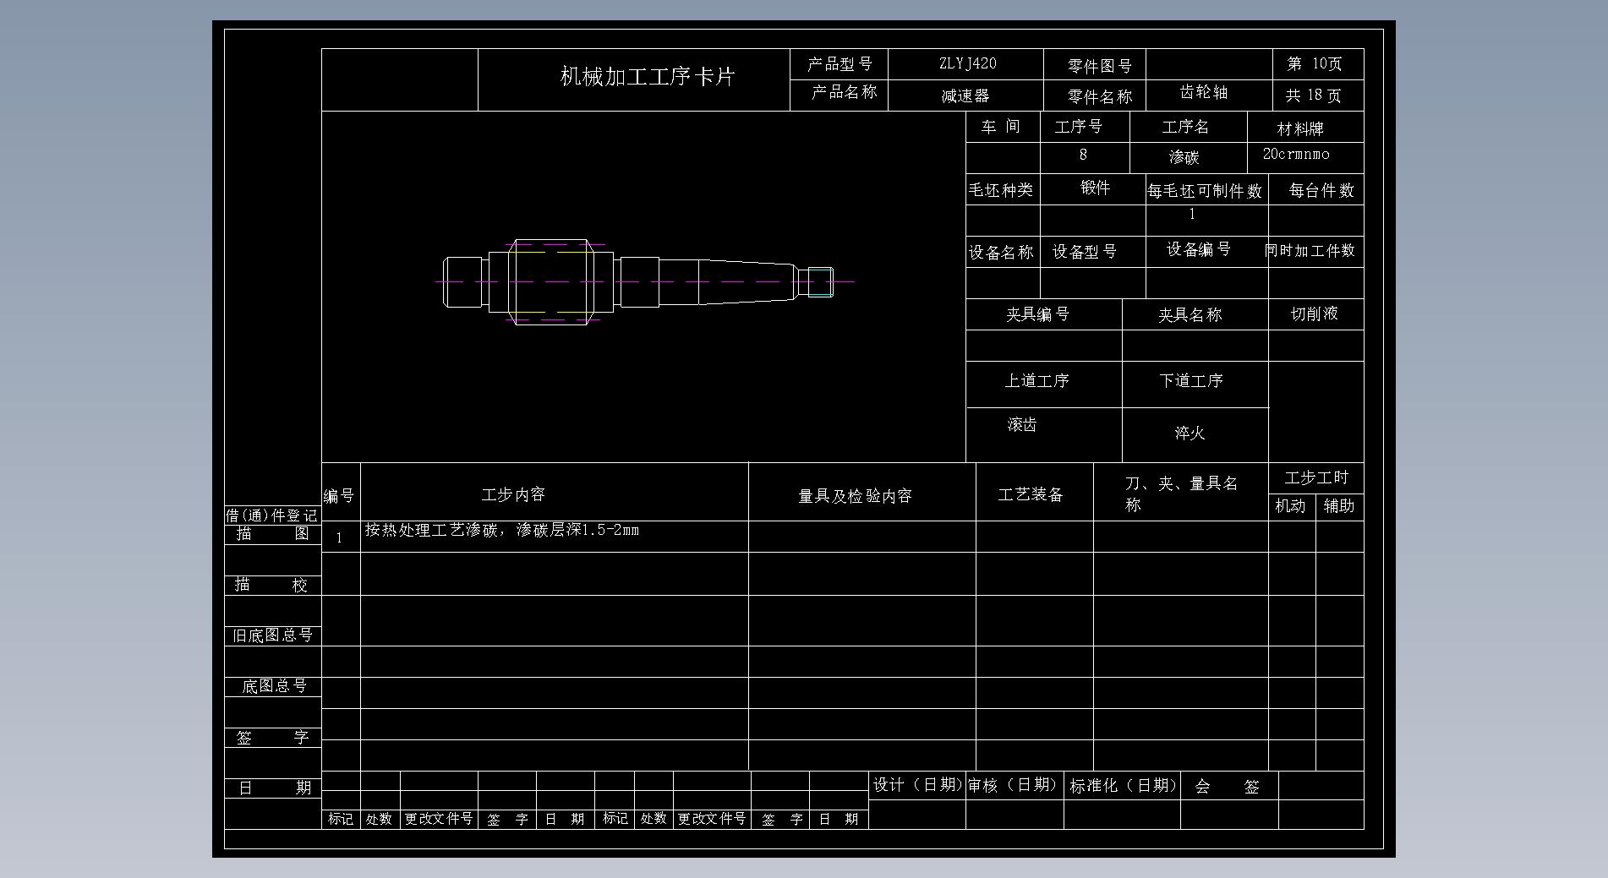Click the 描校 side label
Screen dimensions: 1608x878
pos(271,585)
